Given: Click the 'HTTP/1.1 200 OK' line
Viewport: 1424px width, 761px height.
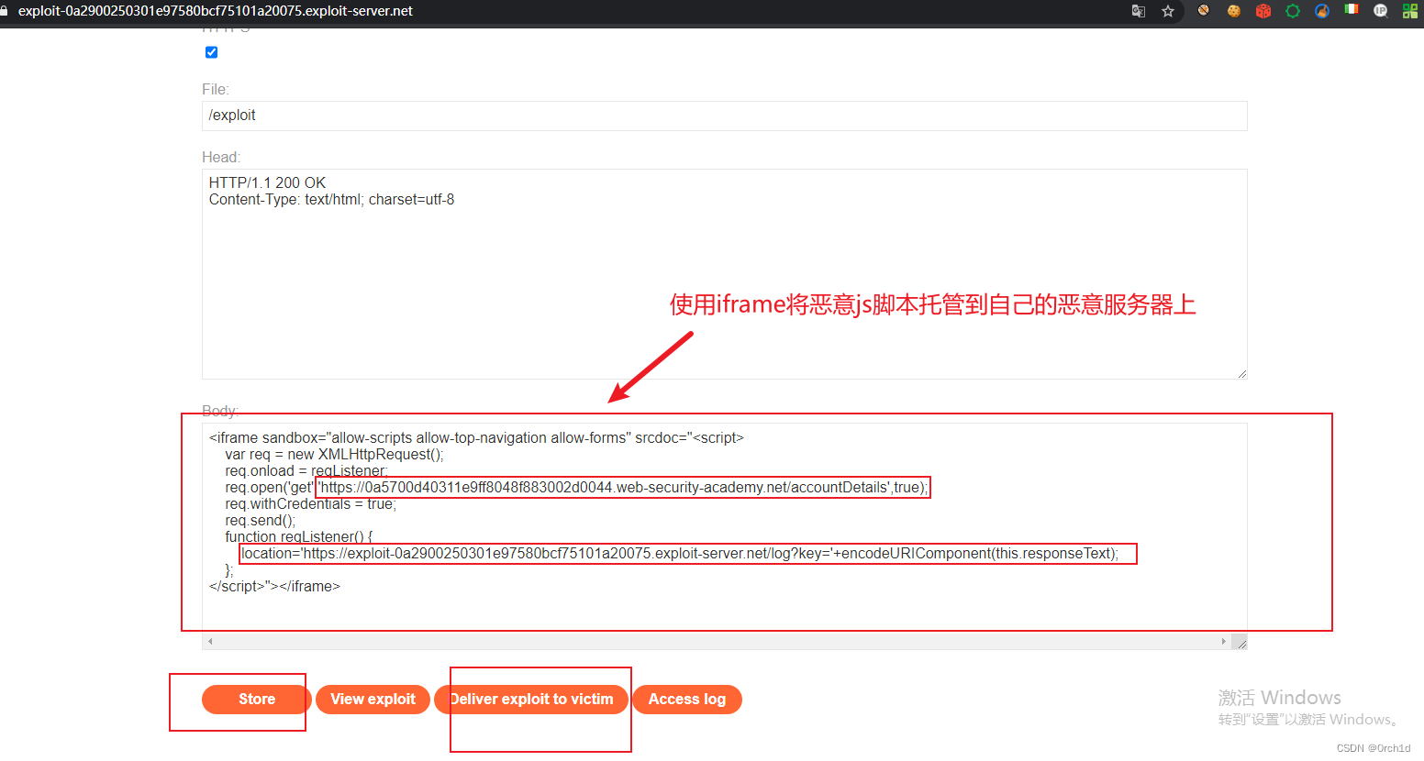Looking at the screenshot, I should (267, 182).
